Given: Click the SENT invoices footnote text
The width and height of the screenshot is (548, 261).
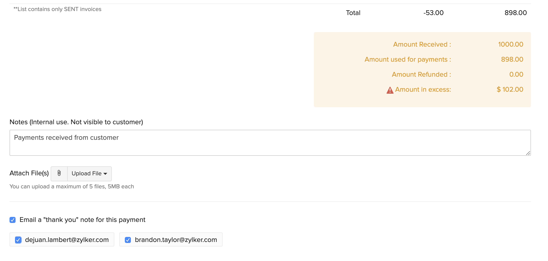Looking at the screenshot, I should [x=57, y=9].
